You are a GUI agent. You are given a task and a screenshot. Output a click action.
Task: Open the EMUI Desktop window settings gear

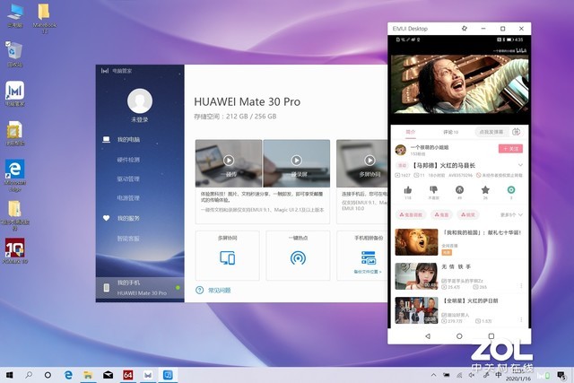tap(465, 29)
